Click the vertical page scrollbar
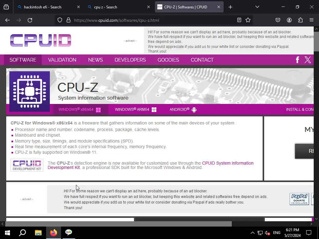Image resolution: width=319 pixels, height=239 pixels. pos(317,42)
